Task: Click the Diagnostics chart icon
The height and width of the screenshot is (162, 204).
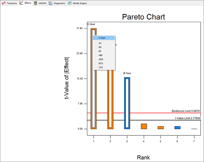Action: (x=51, y=3)
